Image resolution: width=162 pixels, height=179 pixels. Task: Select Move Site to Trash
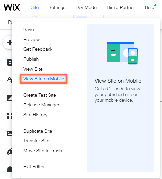[43, 151]
